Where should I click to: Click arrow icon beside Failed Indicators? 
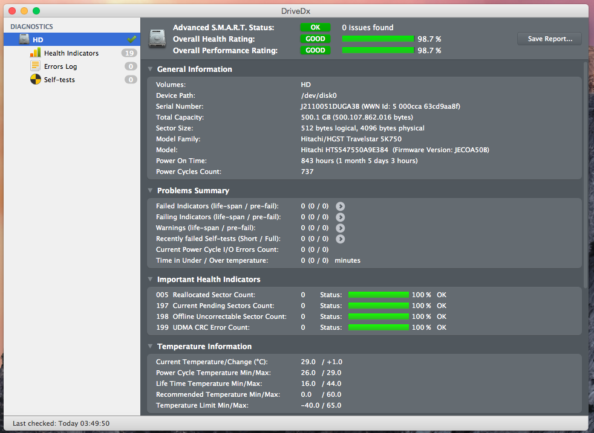click(340, 206)
